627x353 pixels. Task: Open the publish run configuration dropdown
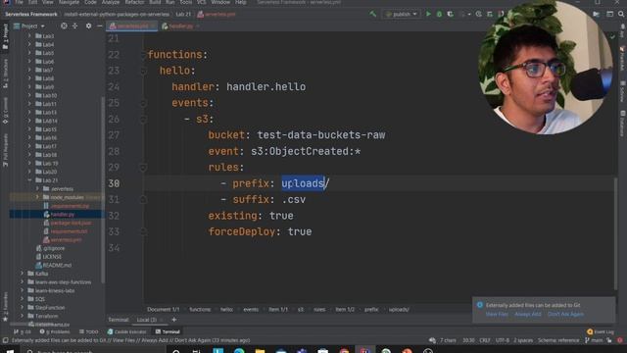coord(401,14)
